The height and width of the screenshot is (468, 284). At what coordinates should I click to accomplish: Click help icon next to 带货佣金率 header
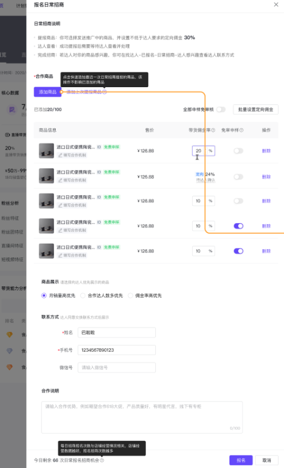click(x=213, y=130)
